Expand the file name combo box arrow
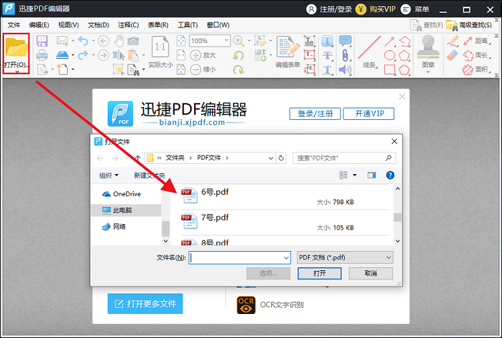502x338 pixels. 286,258
